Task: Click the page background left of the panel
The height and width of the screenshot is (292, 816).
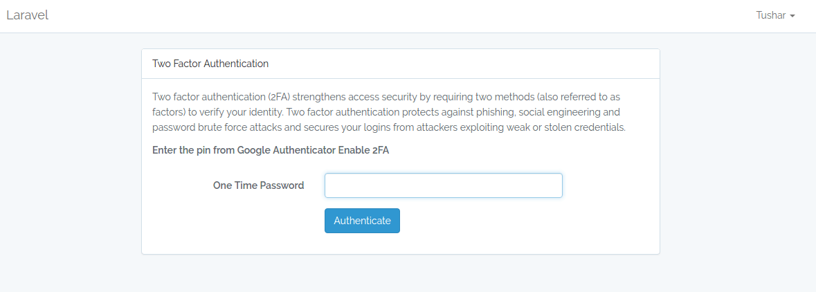Action: [x=69, y=159]
